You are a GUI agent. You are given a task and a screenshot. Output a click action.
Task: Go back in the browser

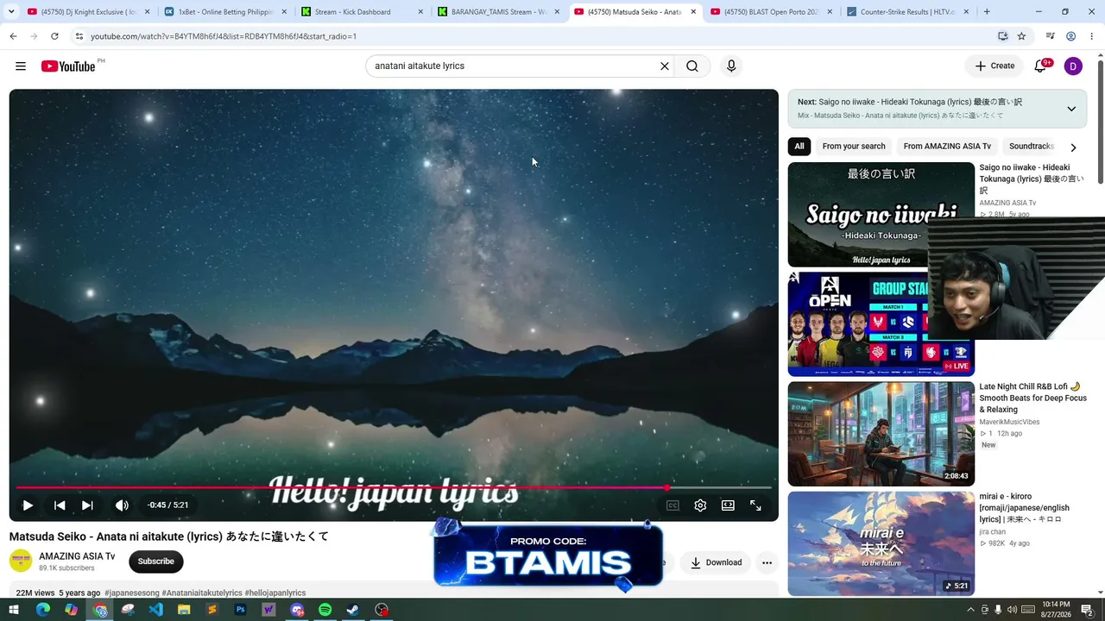click(13, 36)
